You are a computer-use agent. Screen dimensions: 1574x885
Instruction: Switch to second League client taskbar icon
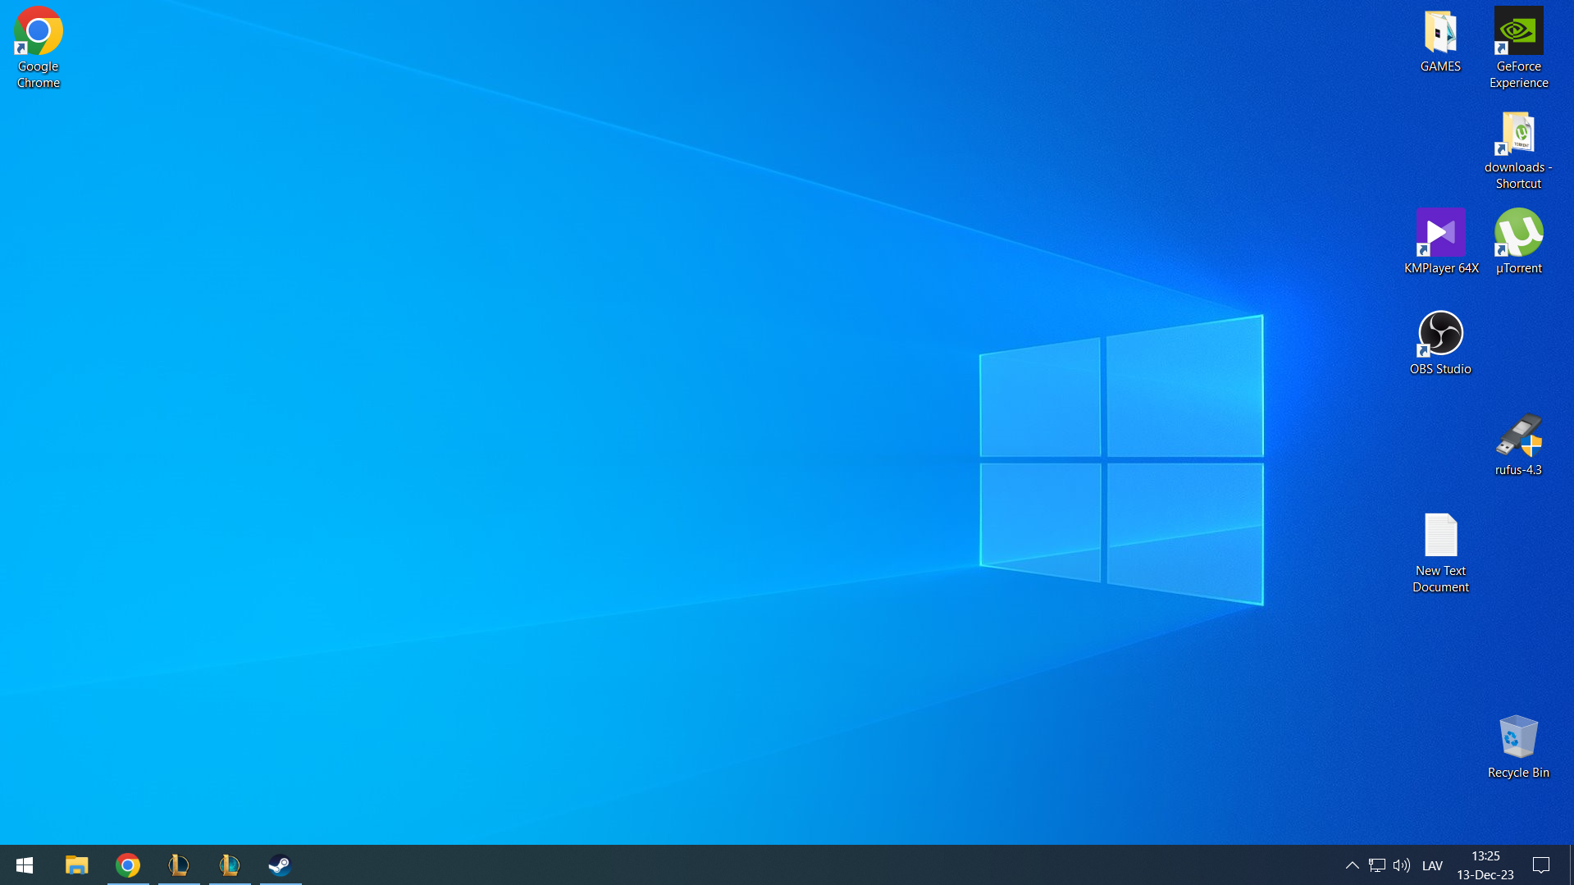point(230,865)
